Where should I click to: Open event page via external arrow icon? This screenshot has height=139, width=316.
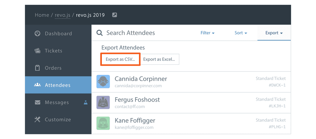click(114, 15)
